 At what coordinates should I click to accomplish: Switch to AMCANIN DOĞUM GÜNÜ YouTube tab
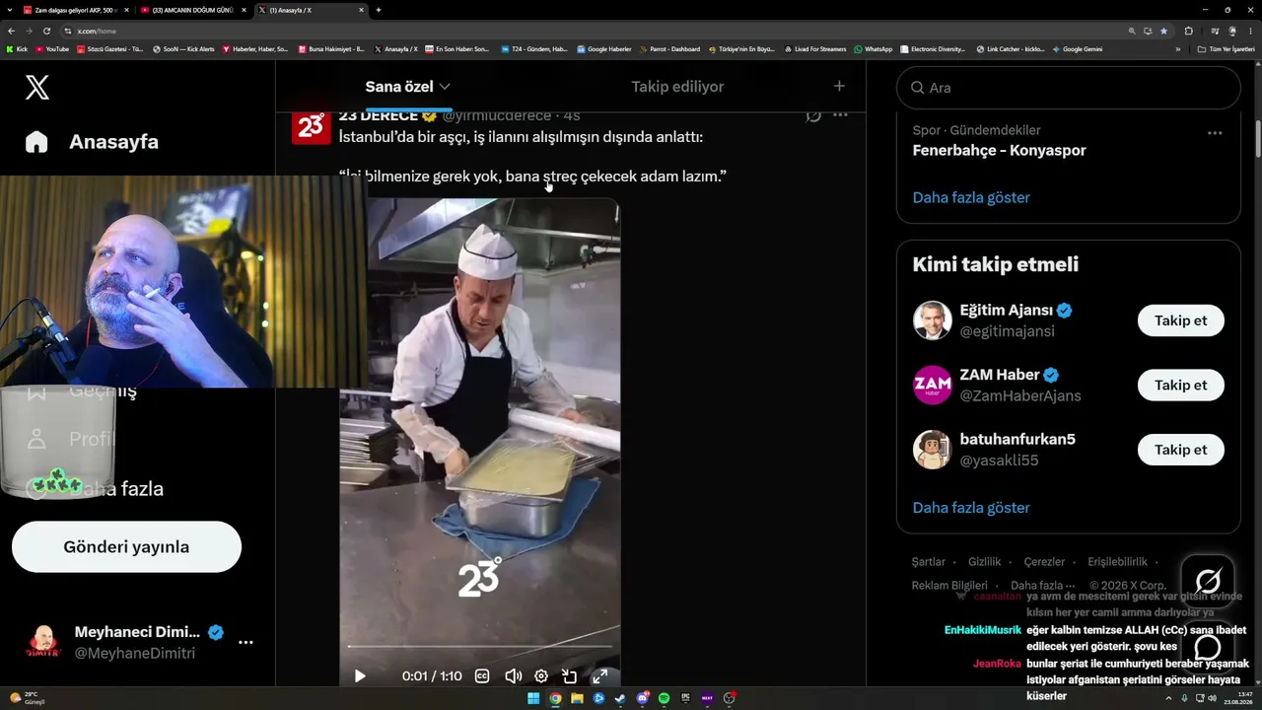[192, 10]
